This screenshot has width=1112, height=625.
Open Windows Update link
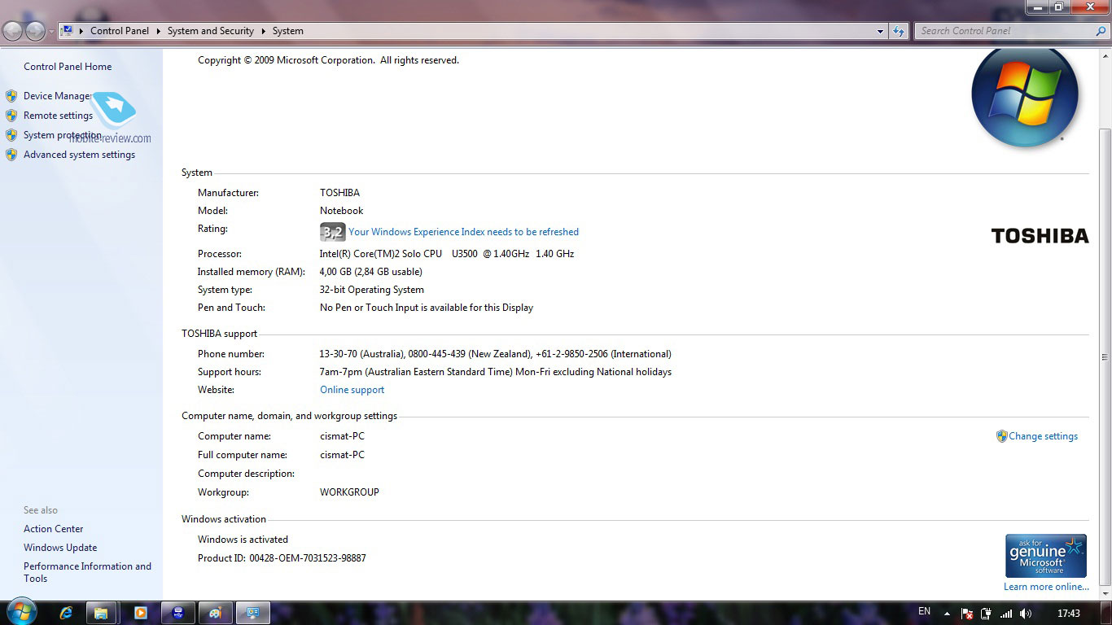click(60, 548)
